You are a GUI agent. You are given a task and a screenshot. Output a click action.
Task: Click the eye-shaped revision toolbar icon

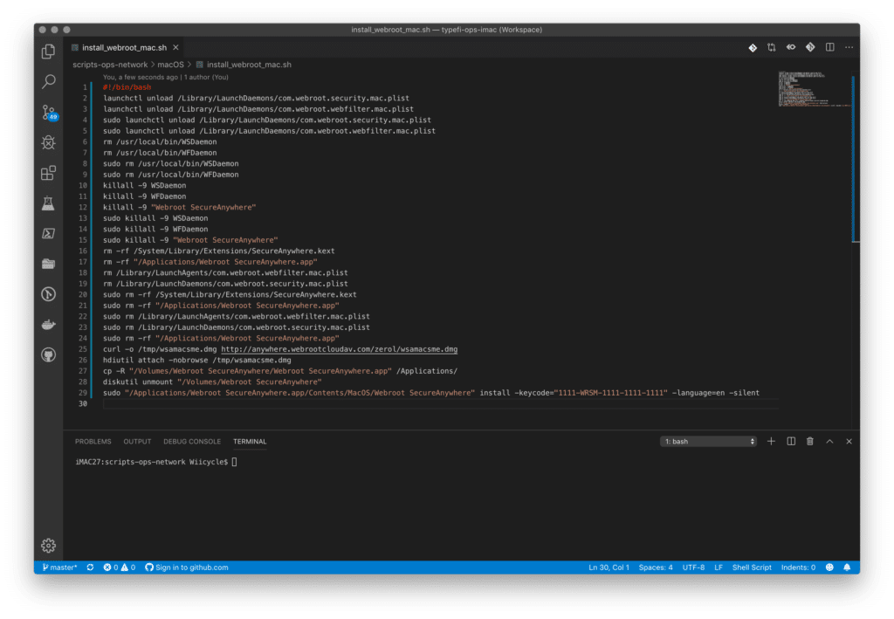pos(791,47)
